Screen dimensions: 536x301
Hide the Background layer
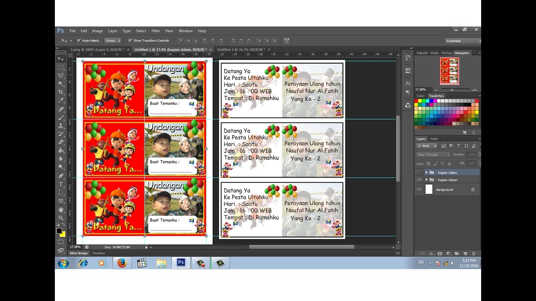pos(419,189)
